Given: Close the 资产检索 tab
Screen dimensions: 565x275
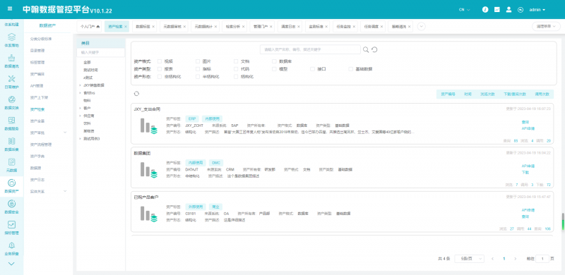Looking at the screenshot, I should (126, 27).
